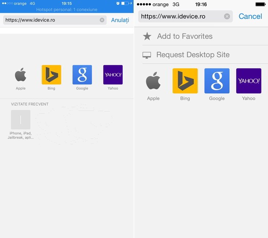Screen dimensions: 268x238
Task: Tap the left phone battery indicator
Action: (x=125, y=3)
